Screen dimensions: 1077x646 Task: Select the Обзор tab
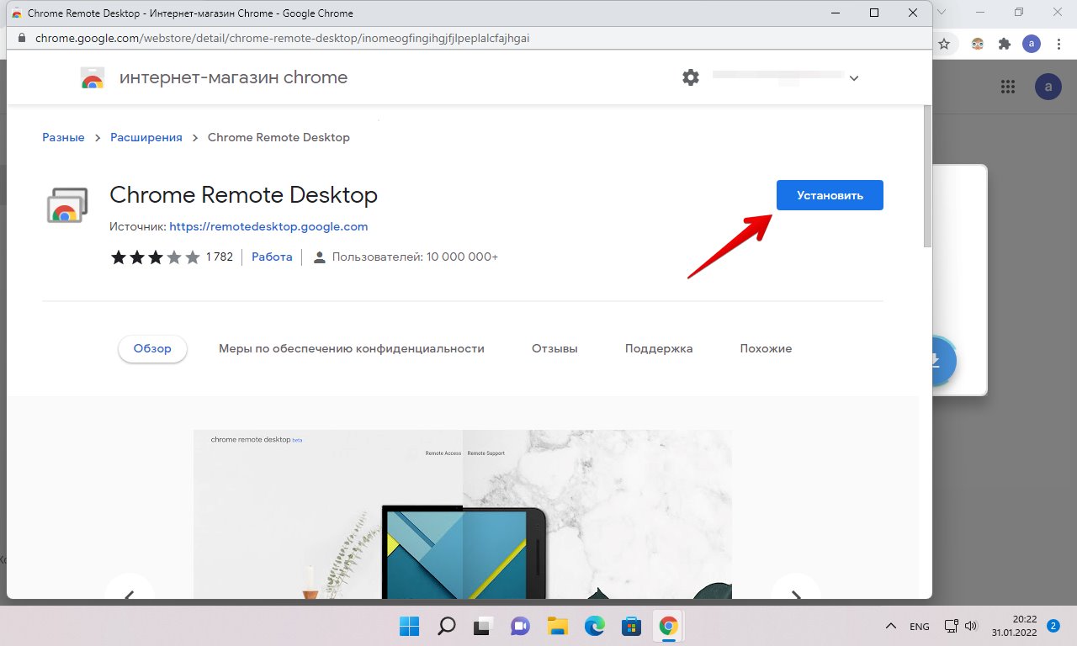click(152, 348)
